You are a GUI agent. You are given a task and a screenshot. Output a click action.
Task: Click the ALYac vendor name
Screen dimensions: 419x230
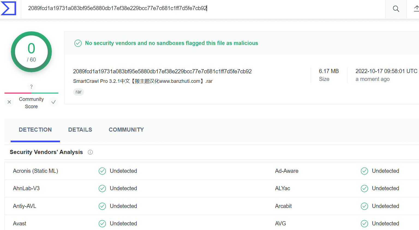tap(283, 188)
